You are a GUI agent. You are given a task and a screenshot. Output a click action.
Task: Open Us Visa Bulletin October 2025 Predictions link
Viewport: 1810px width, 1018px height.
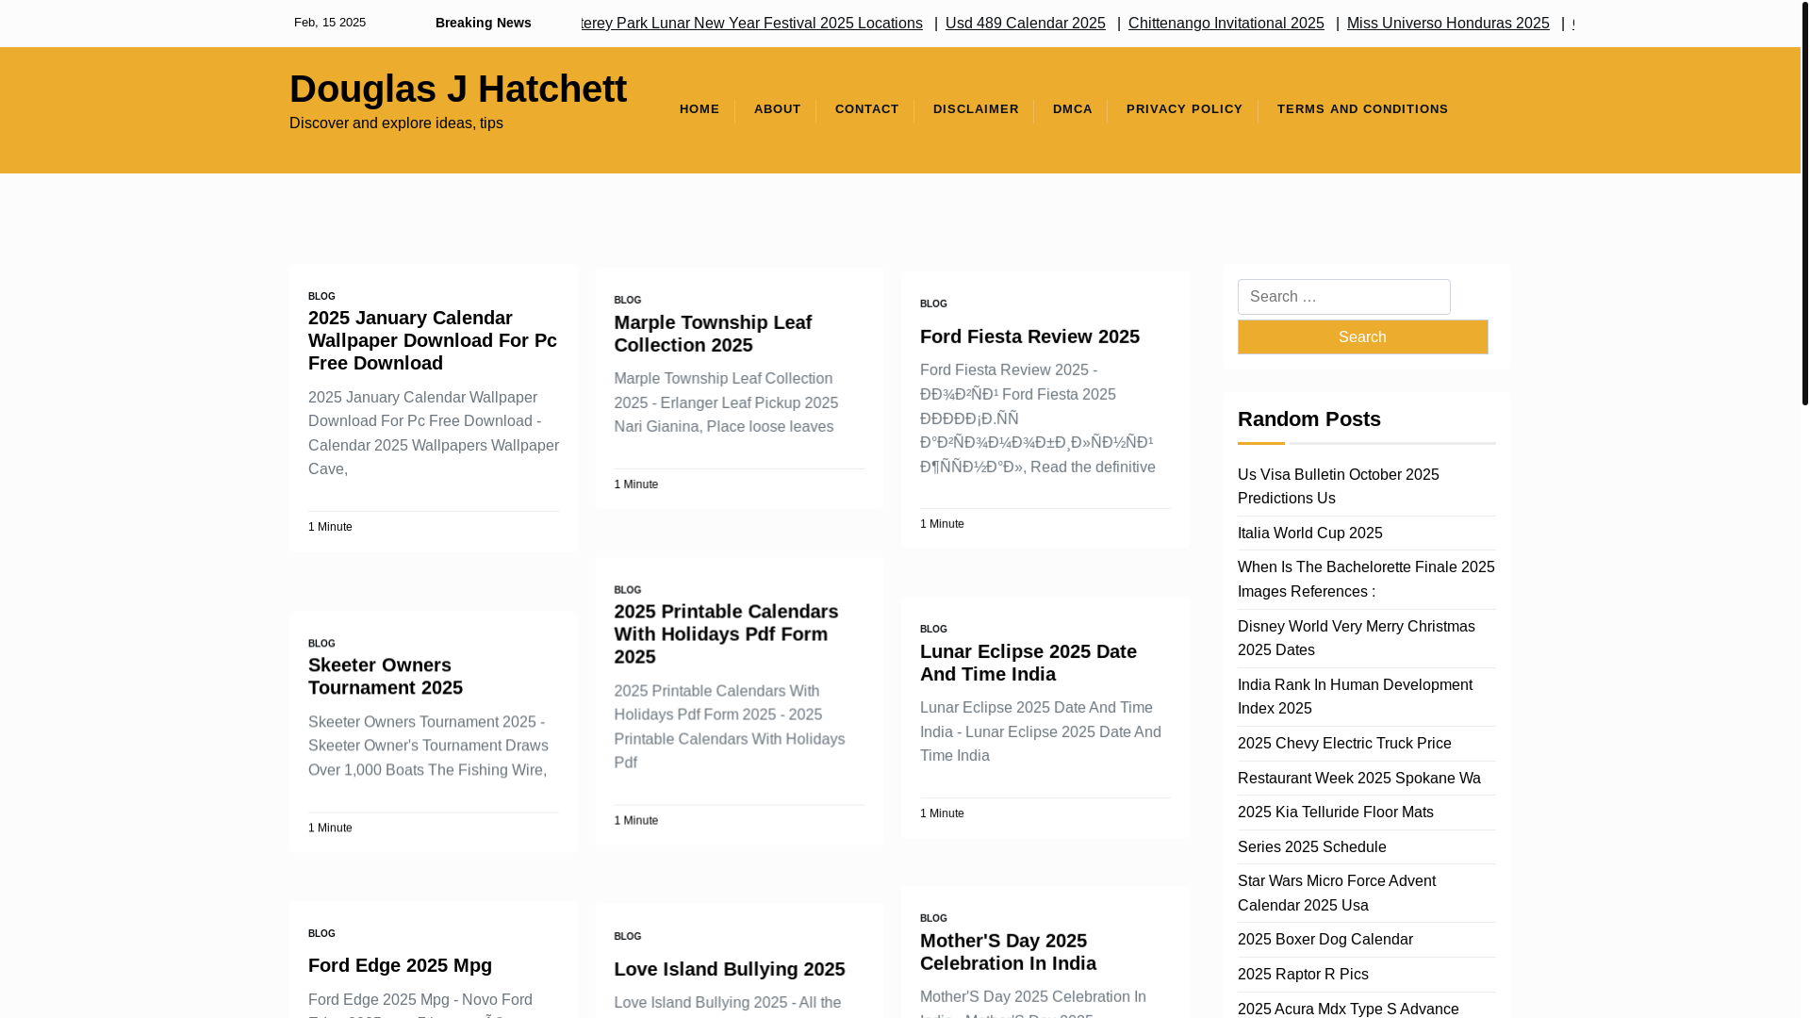click(1338, 486)
